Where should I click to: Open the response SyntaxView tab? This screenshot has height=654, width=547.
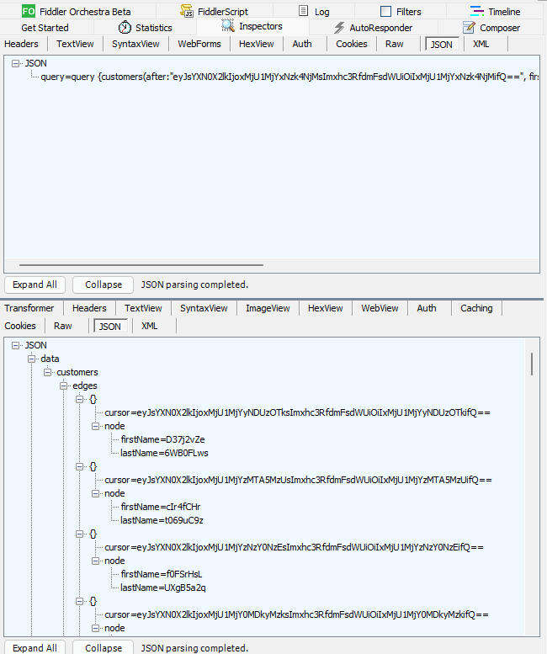tap(204, 308)
